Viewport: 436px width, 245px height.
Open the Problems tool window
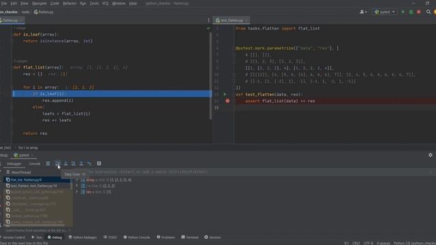tap(166, 238)
